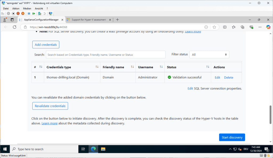Create a VM checkpoint

pyautogui.click(x=39, y=14)
